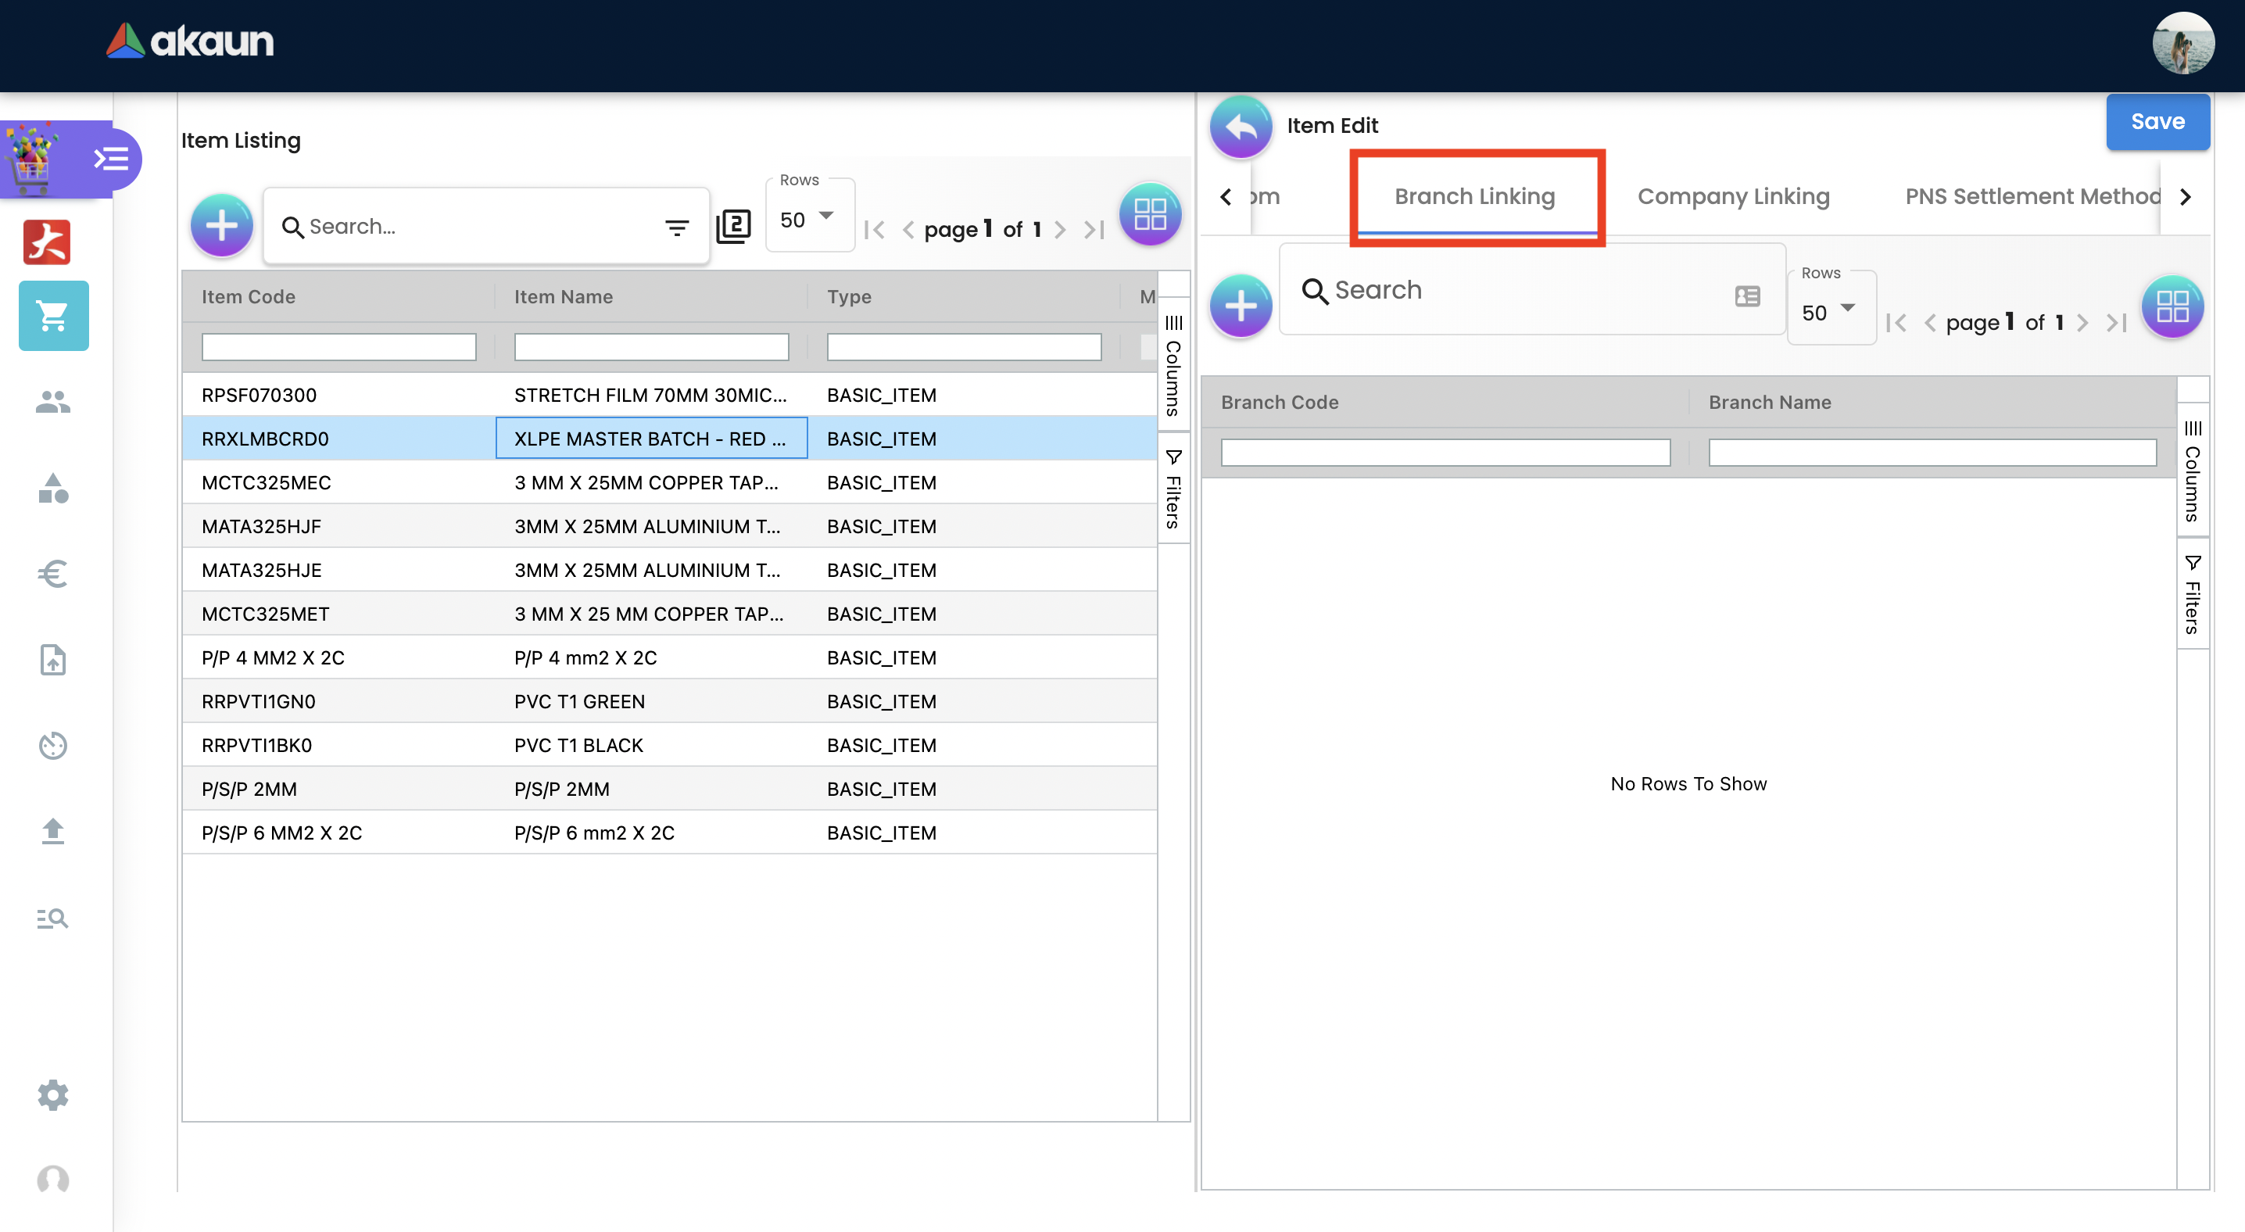Open the PNS Settlement Method tab
Screen dimensions: 2245x1232
tap(2031, 197)
